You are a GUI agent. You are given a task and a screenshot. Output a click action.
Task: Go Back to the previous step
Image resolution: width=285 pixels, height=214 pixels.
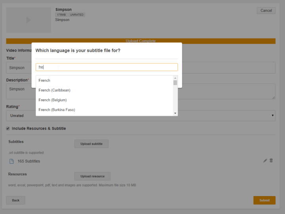coord(16,201)
